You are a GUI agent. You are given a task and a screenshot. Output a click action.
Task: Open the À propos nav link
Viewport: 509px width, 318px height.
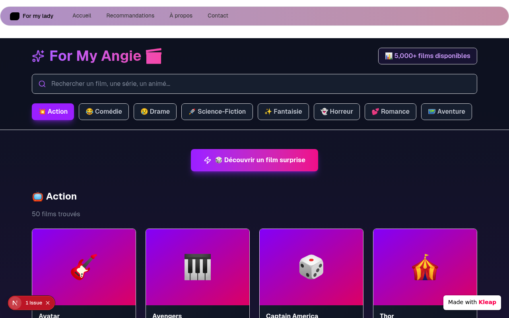click(x=181, y=16)
